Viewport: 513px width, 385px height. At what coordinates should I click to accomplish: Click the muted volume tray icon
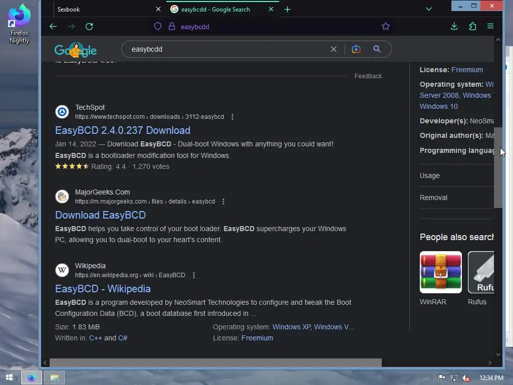(x=465, y=378)
